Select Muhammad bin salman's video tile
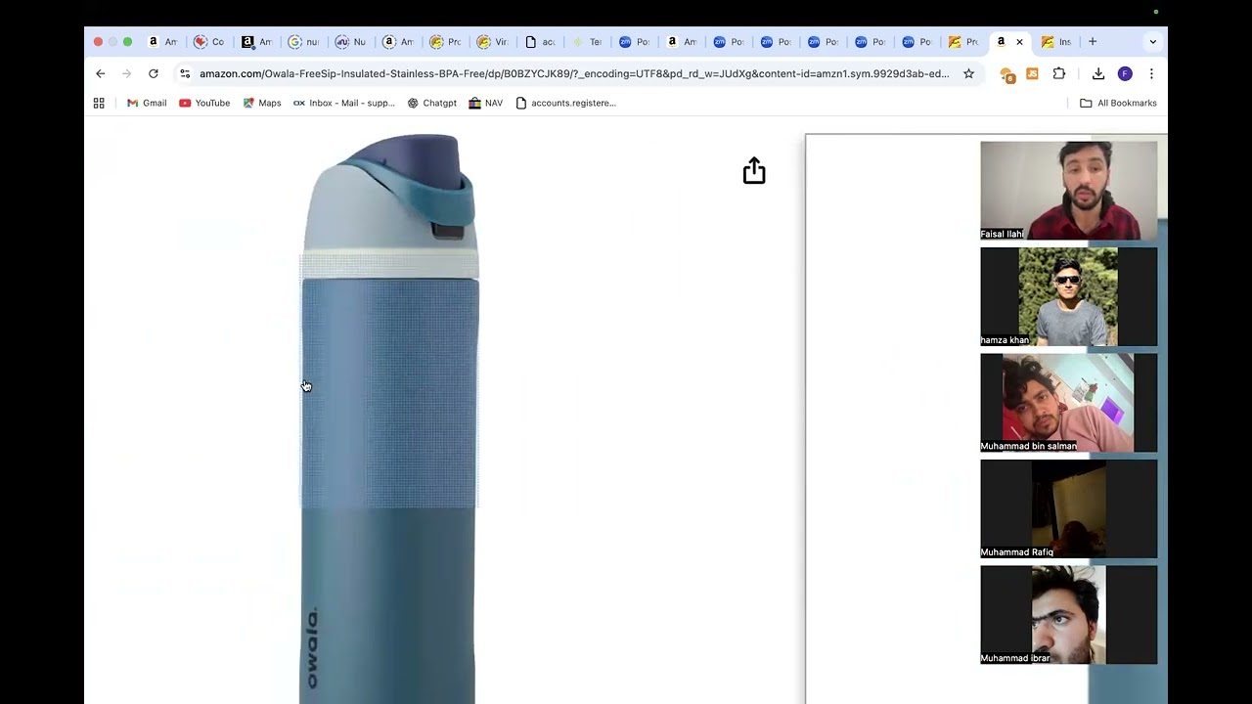The height and width of the screenshot is (704, 1252). (x=1068, y=403)
